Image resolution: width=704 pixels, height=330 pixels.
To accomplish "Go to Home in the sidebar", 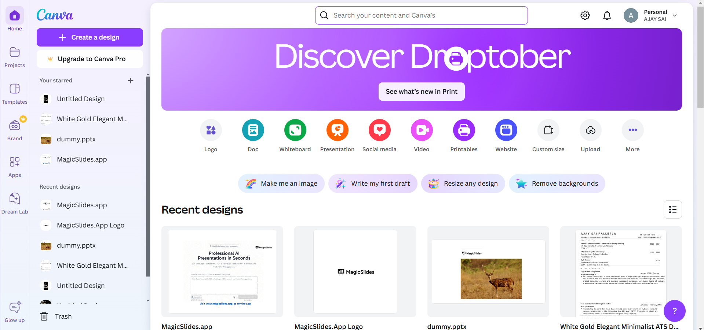I will [x=15, y=19].
